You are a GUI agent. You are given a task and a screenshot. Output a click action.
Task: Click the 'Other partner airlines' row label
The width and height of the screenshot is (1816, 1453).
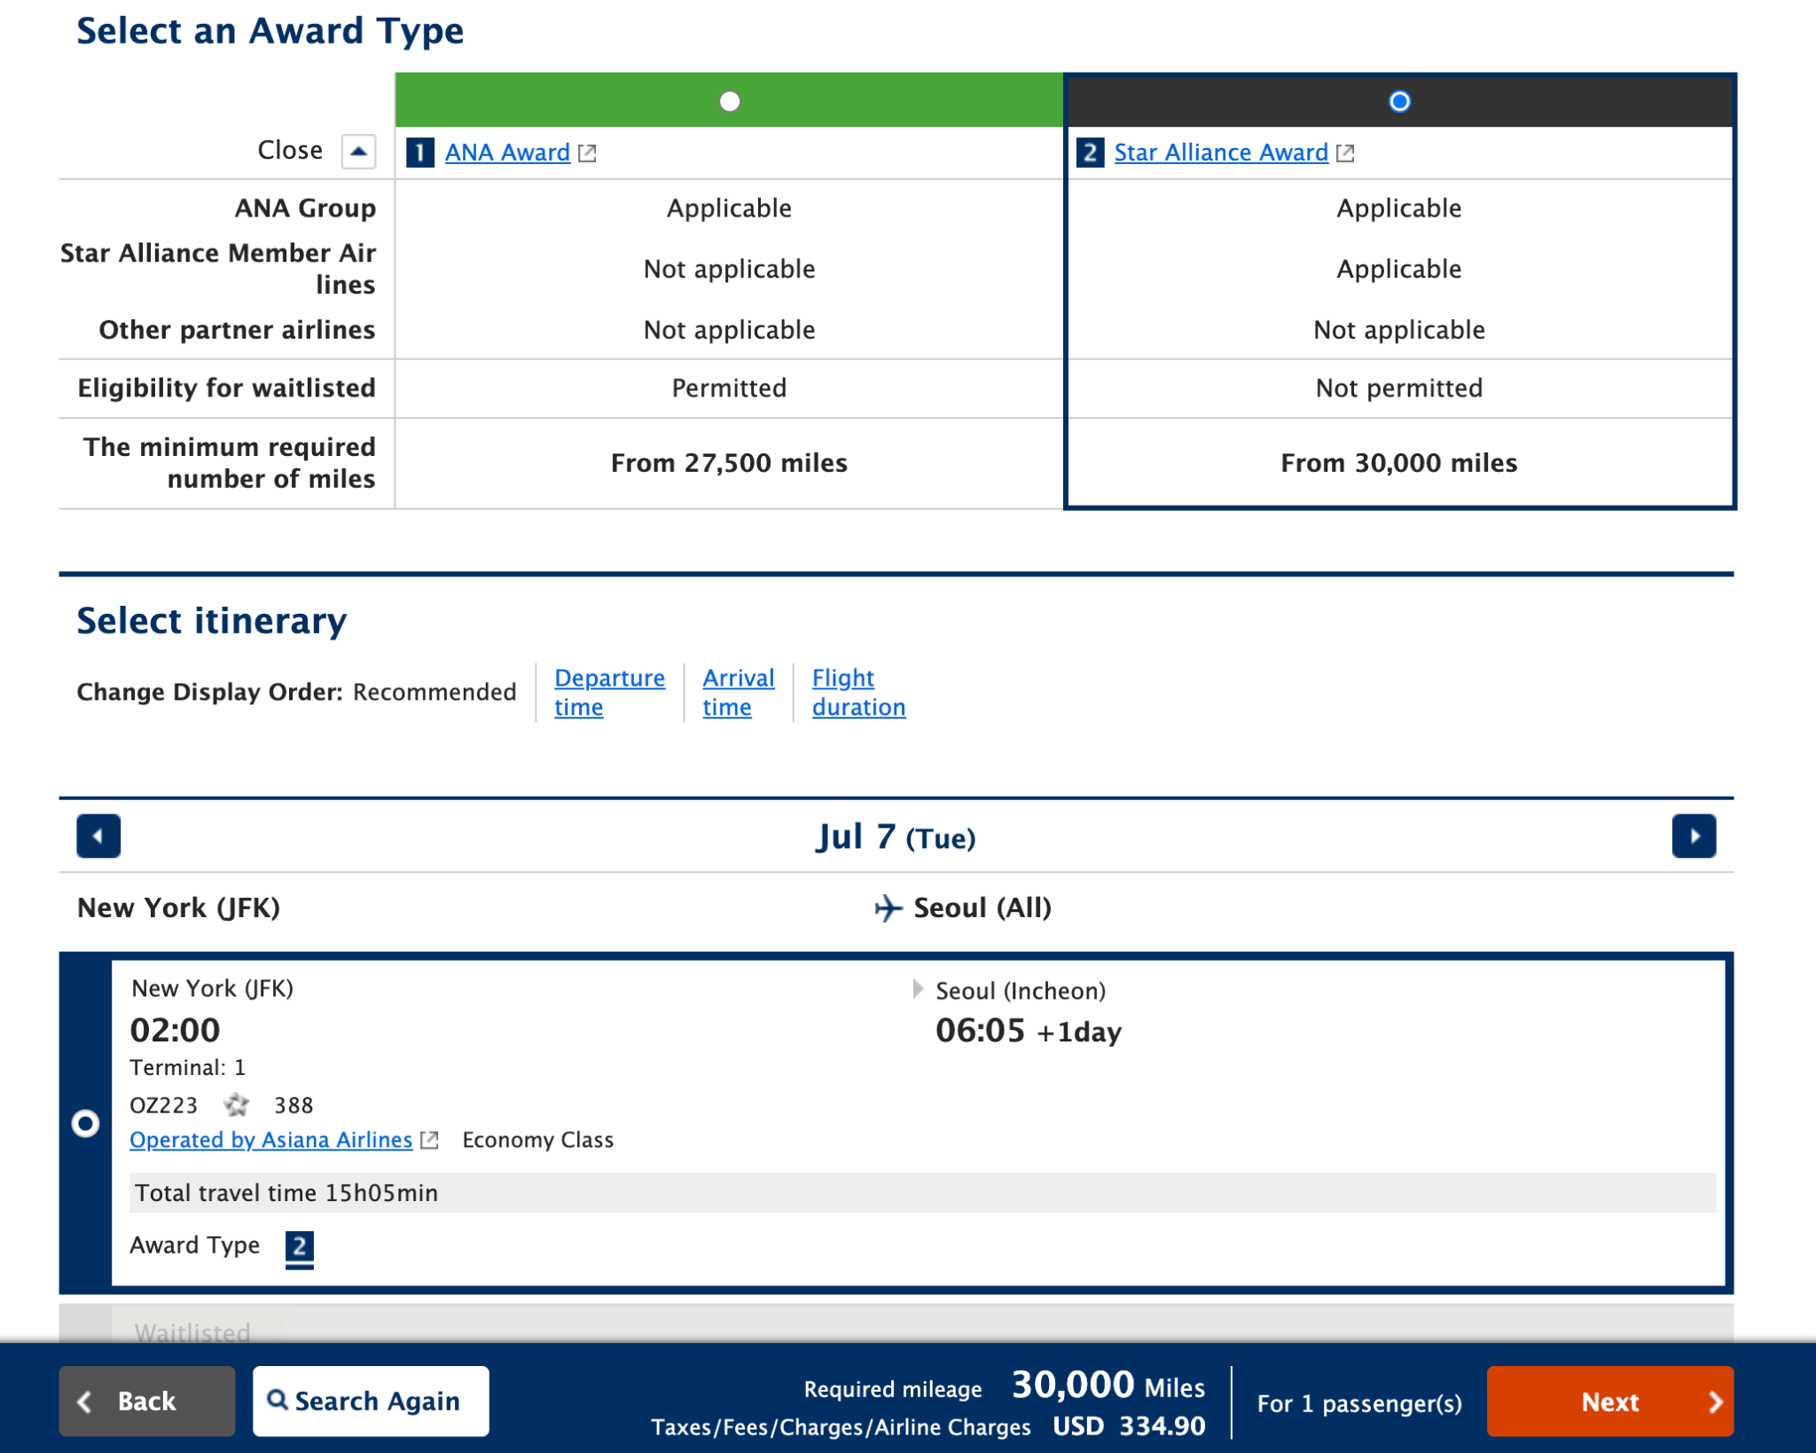pyautogui.click(x=237, y=330)
